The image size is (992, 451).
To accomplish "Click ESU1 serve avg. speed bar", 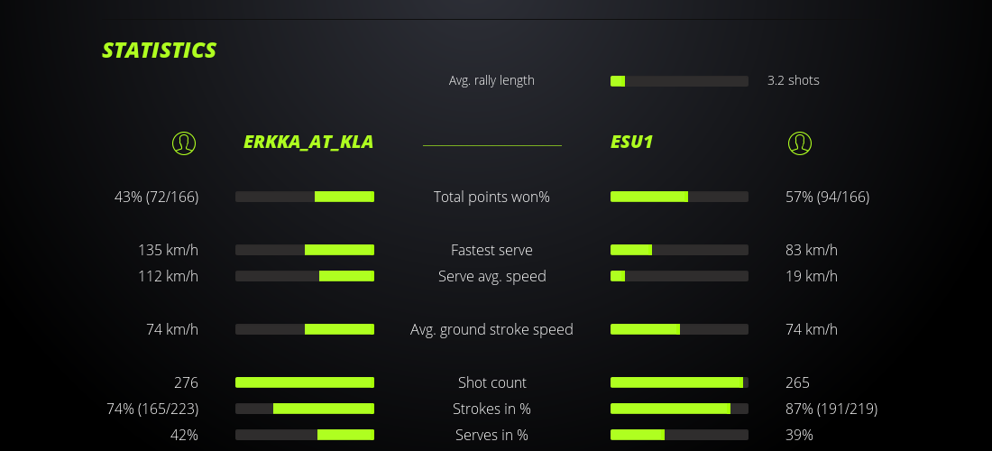I will tap(679, 276).
